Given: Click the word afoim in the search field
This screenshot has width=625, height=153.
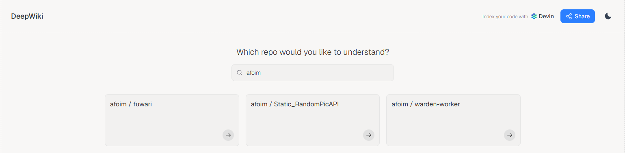Looking at the screenshot, I should (x=253, y=73).
